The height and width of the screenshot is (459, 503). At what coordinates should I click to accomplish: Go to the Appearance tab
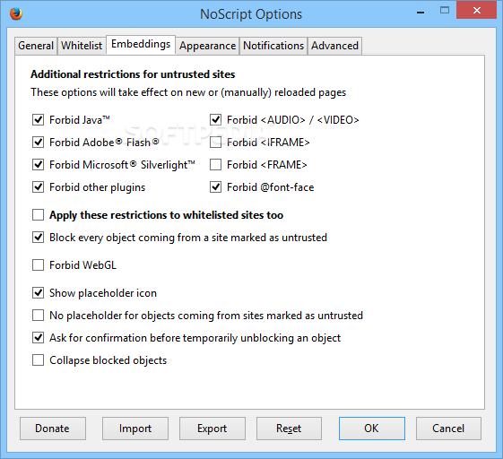tap(207, 46)
